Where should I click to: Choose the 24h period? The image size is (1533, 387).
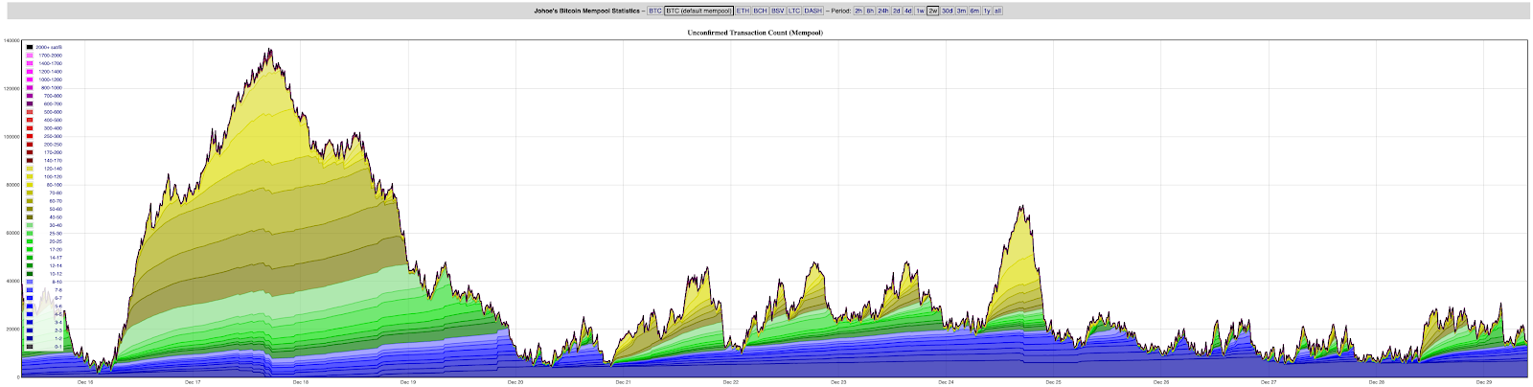[x=883, y=11]
